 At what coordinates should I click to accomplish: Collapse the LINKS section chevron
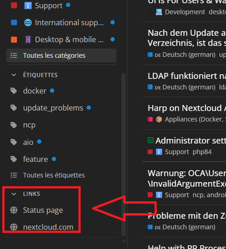[x=14, y=194]
